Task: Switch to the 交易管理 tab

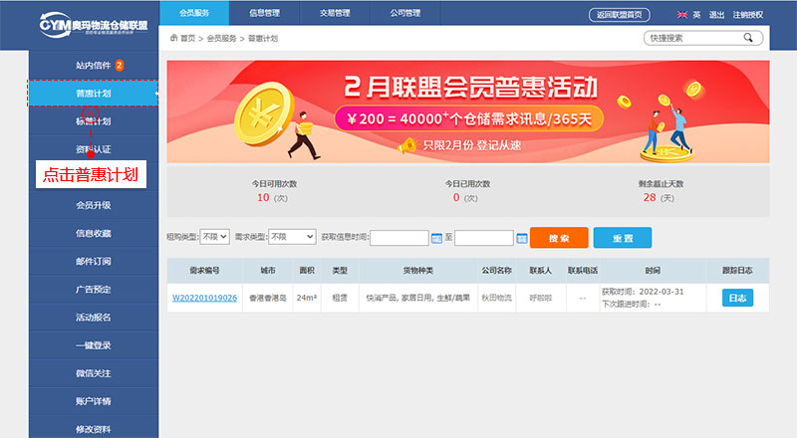Action: coord(336,13)
